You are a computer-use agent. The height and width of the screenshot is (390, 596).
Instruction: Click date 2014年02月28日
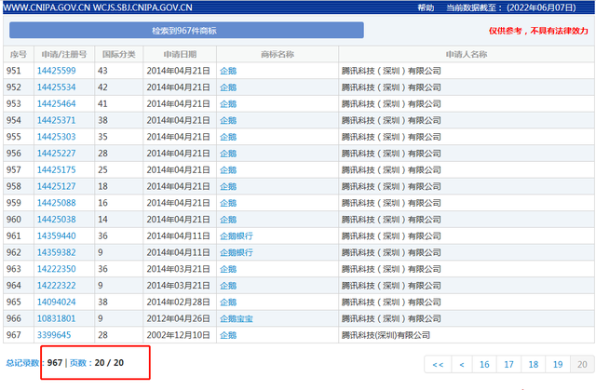178,302
